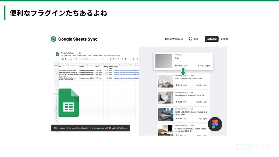Open the font size 10 dropdown
This screenshot has height=157, width=279.
coord(105,59)
